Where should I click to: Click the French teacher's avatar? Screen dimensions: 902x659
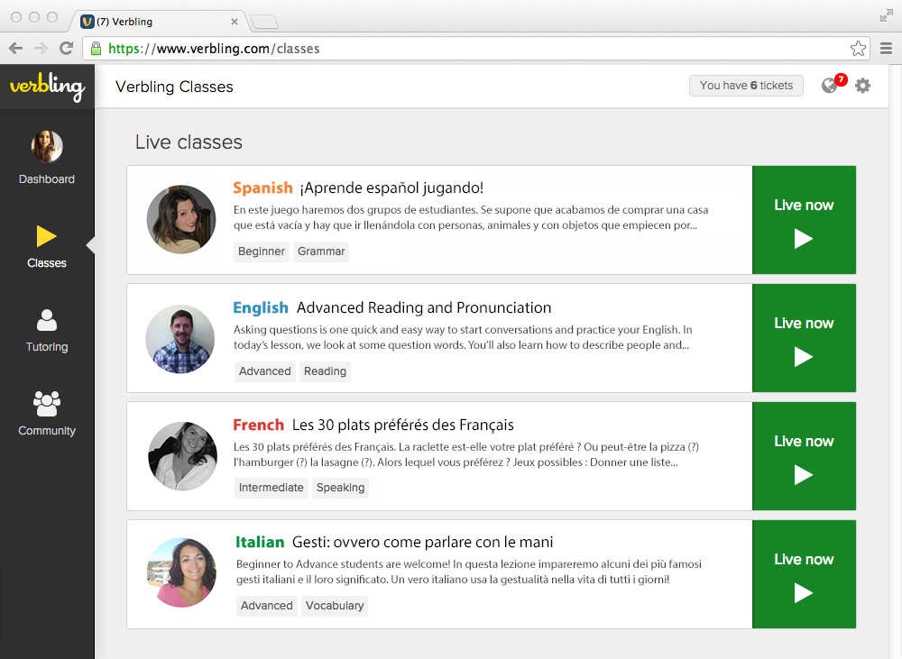[182, 456]
